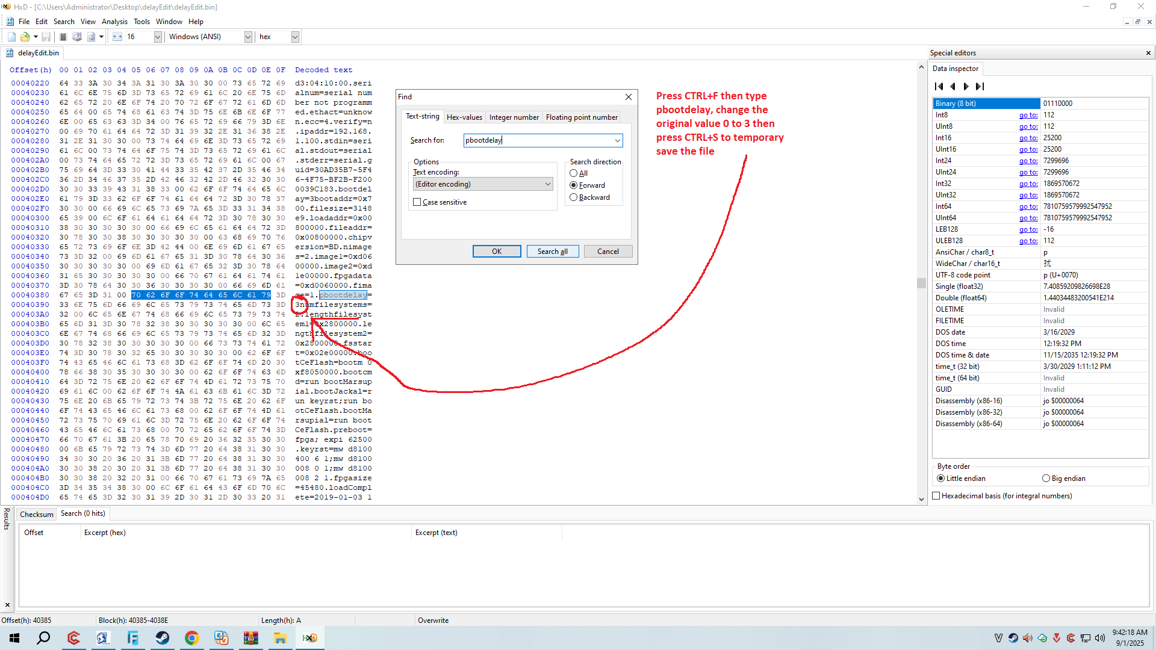Go to next byte in Data inspector
1156x650 pixels.
click(x=966, y=86)
